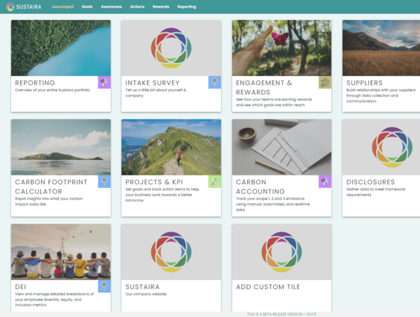Click 'Gather data to meet framework requirements' text
The width and height of the screenshot is (420, 317).
click(376, 192)
